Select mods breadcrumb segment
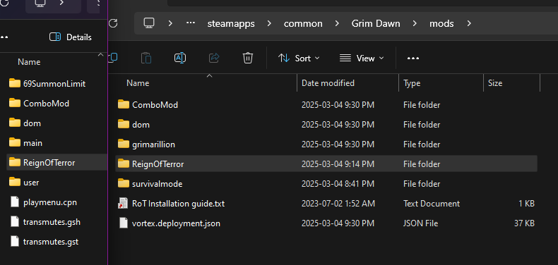This screenshot has height=265, width=558. [441, 24]
